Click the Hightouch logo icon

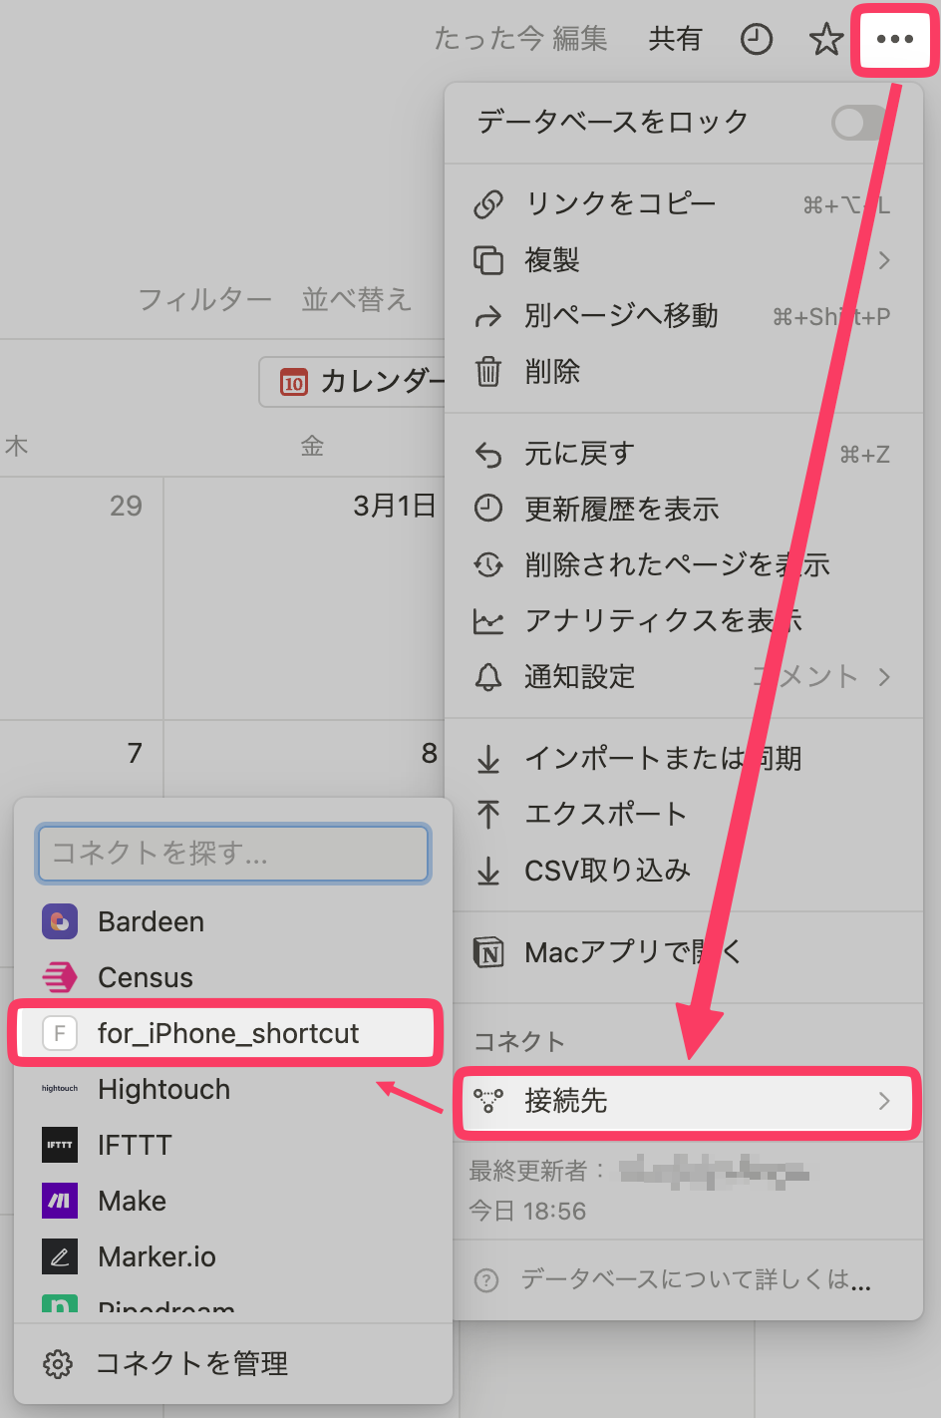coord(60,1089)
